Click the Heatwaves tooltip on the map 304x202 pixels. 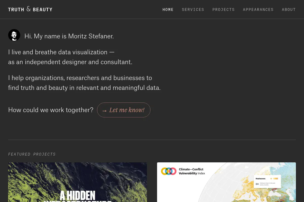(267, 182)
